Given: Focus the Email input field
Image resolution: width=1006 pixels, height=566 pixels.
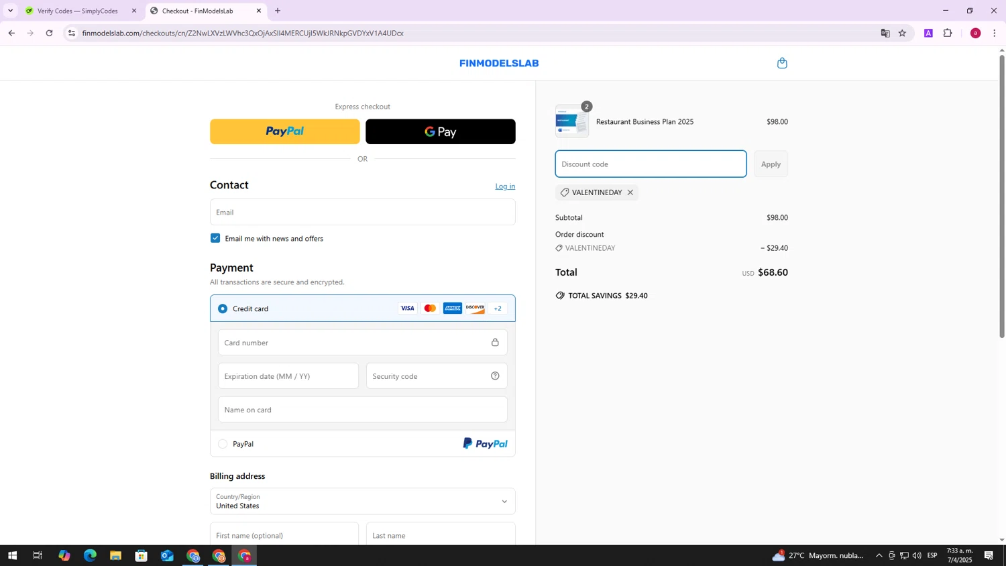Looking at the screenshot, I should (363, 212).
